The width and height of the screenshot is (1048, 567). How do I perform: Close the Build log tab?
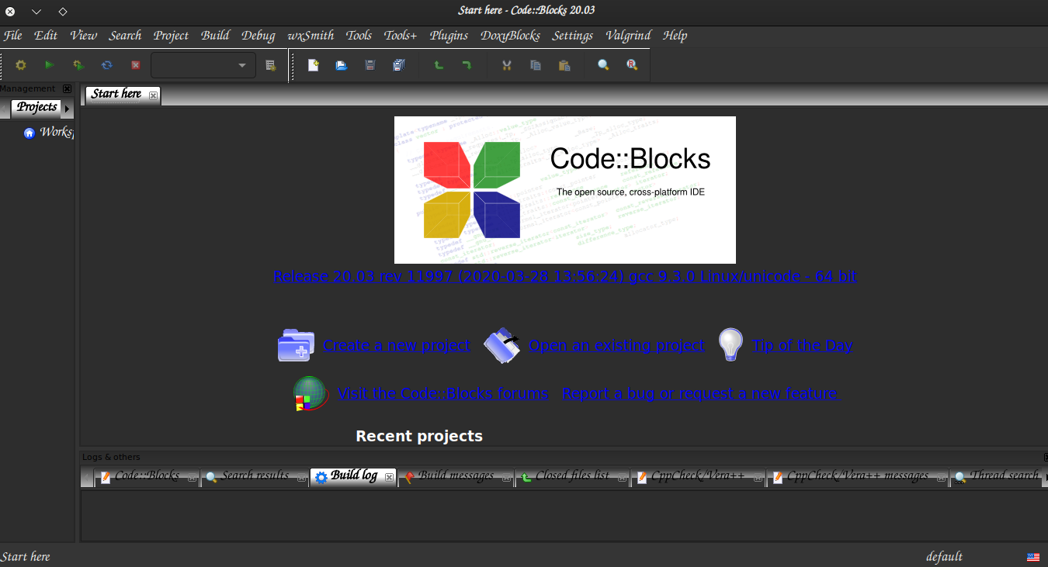(389, 477)
